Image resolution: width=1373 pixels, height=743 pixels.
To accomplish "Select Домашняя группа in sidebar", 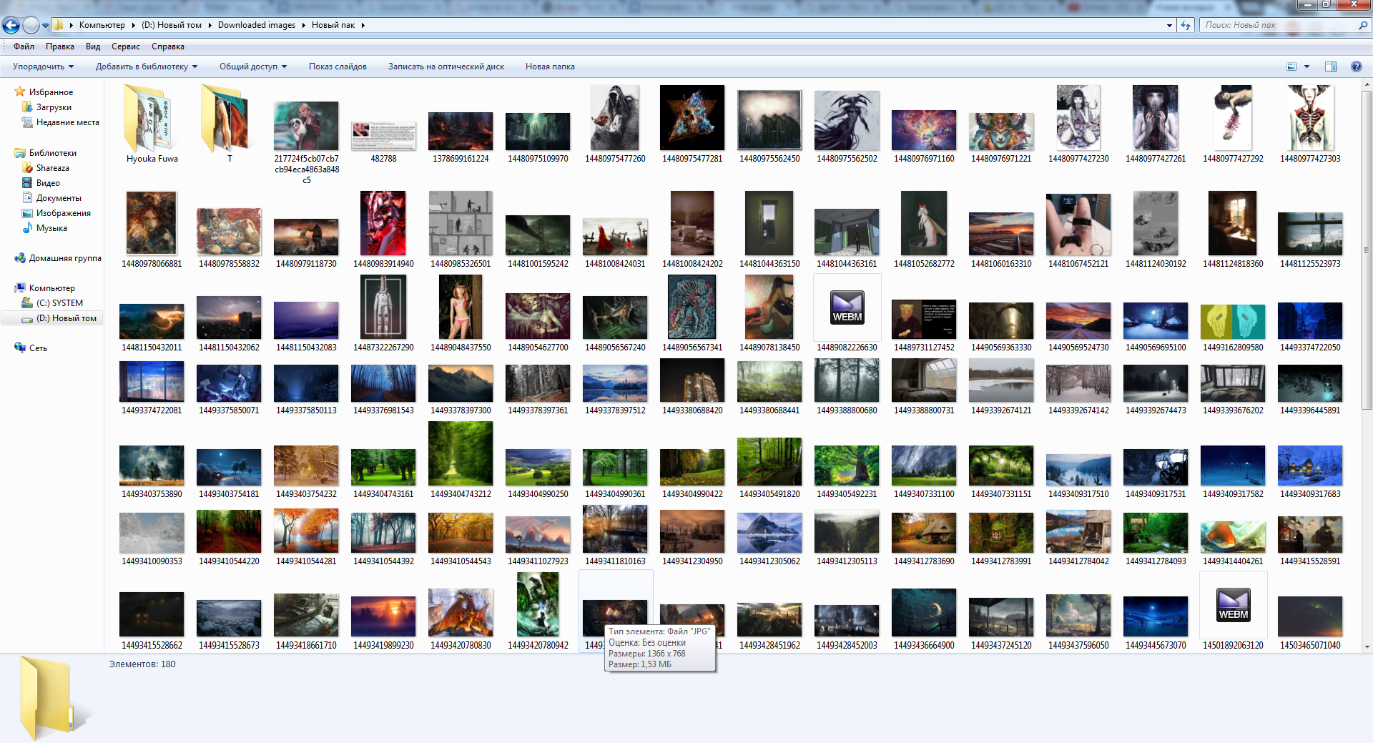I will tap(64, 258).
